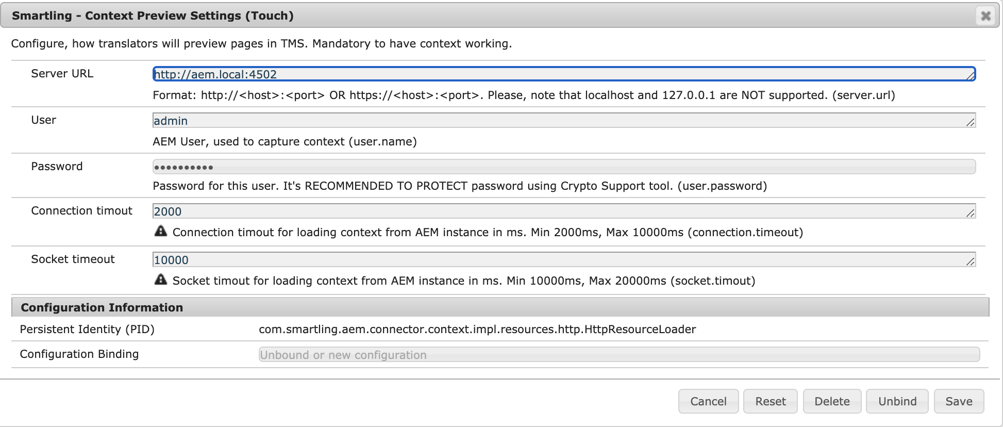Click the Server URL label
This screenshot has width=1003, height=427.
coord(62,74)
